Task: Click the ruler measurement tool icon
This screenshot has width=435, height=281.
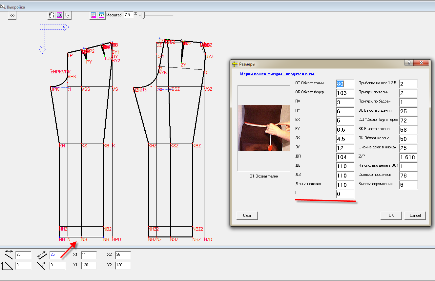Action: pyautogui.click(x=59, y=15)
